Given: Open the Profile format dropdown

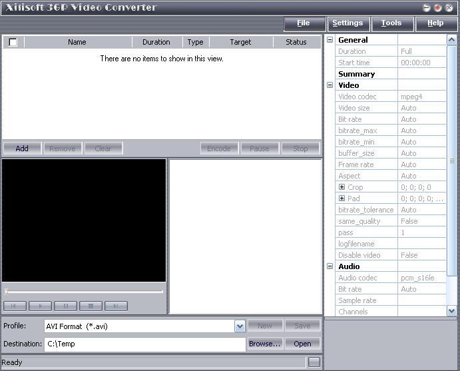Looking at the screenshot, I should click(240, 326).
